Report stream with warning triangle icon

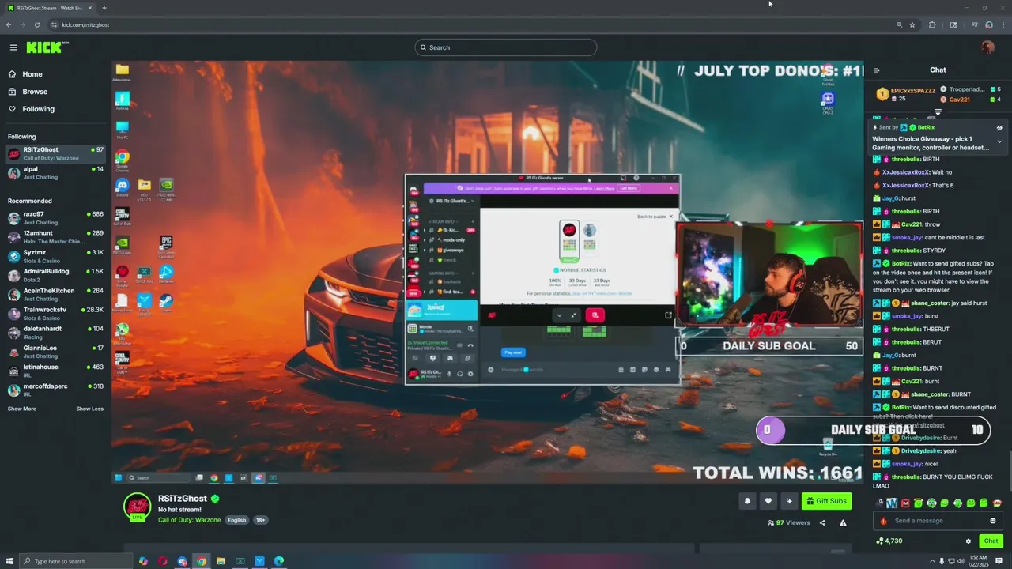(843, 522)
